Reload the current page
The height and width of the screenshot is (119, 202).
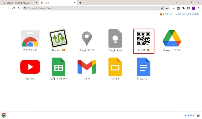pos(14,8)
